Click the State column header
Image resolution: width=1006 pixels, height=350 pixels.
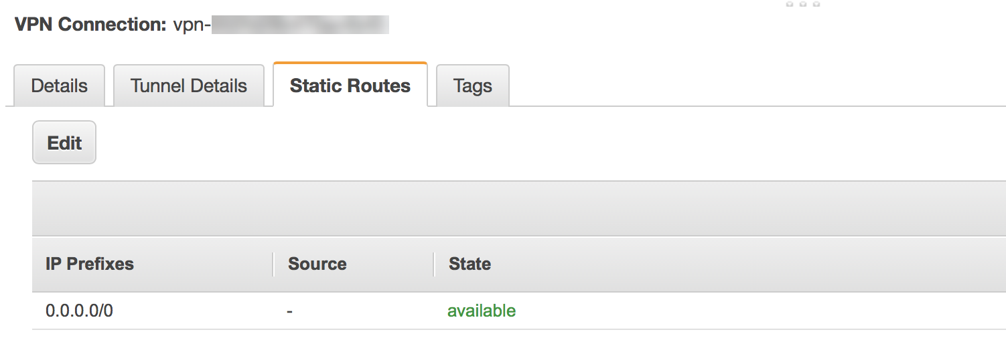click(470, 264)
